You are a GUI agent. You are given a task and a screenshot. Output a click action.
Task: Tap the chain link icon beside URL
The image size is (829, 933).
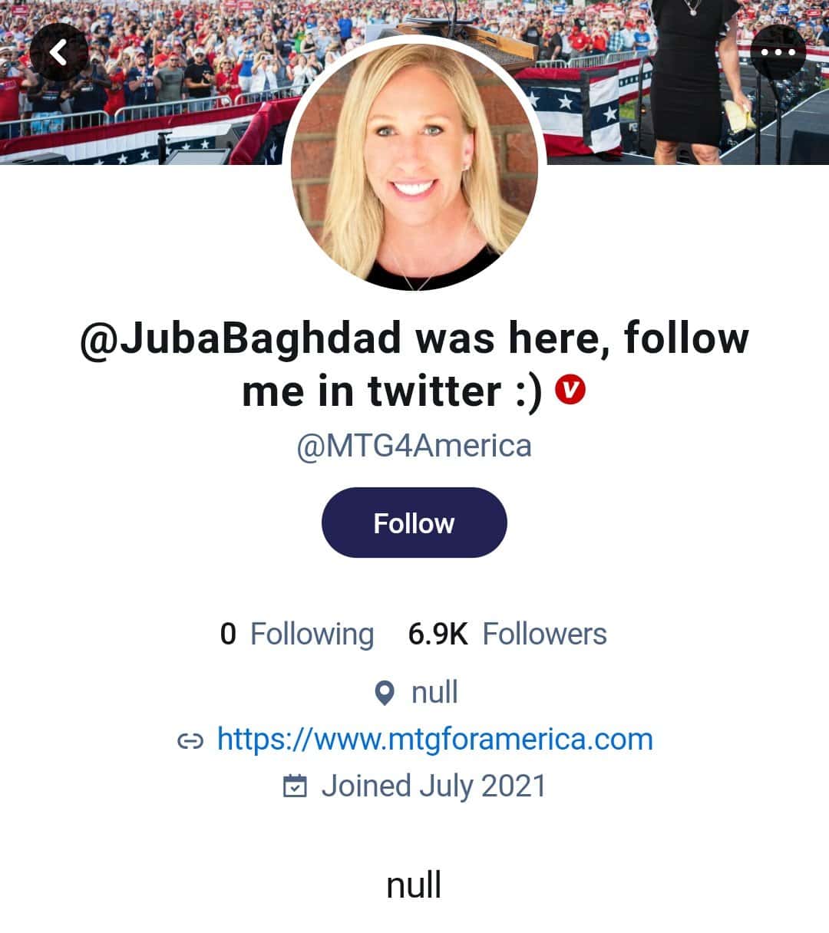pyautogui.click(x=190, y=740)
